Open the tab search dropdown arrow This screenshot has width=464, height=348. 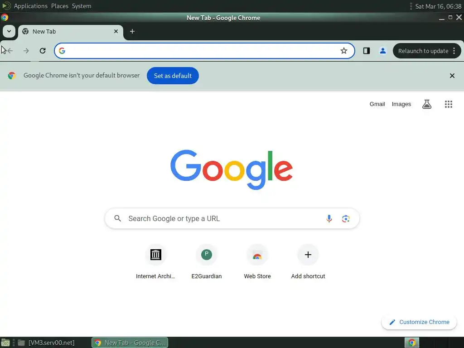(9, 31)
